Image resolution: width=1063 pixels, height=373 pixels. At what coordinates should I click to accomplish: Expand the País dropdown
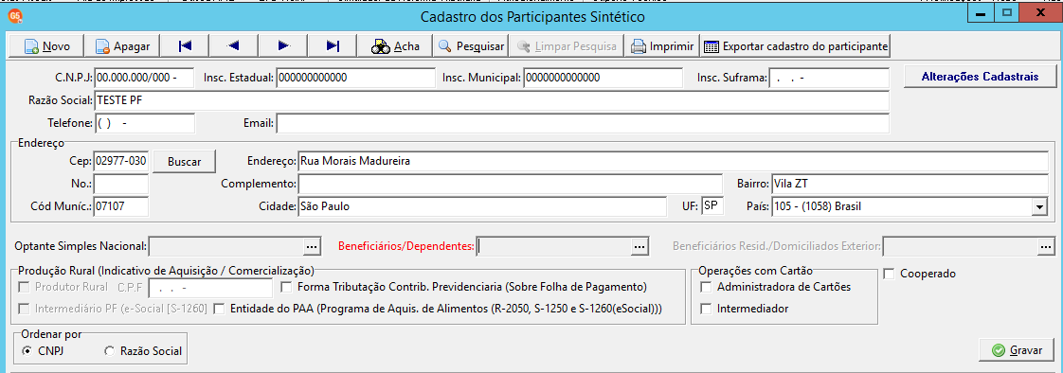coord(1038,206)
